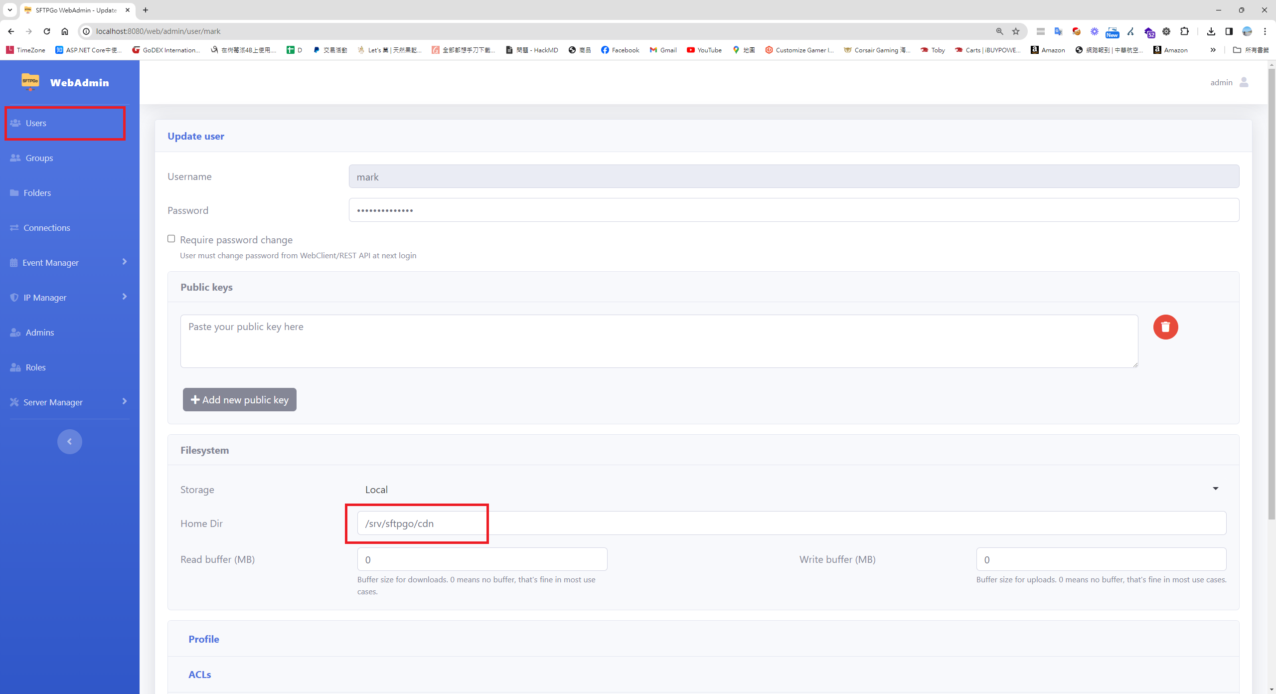
Task: Collapse the sidebar with round arrow button
Action: click(69, 441)
